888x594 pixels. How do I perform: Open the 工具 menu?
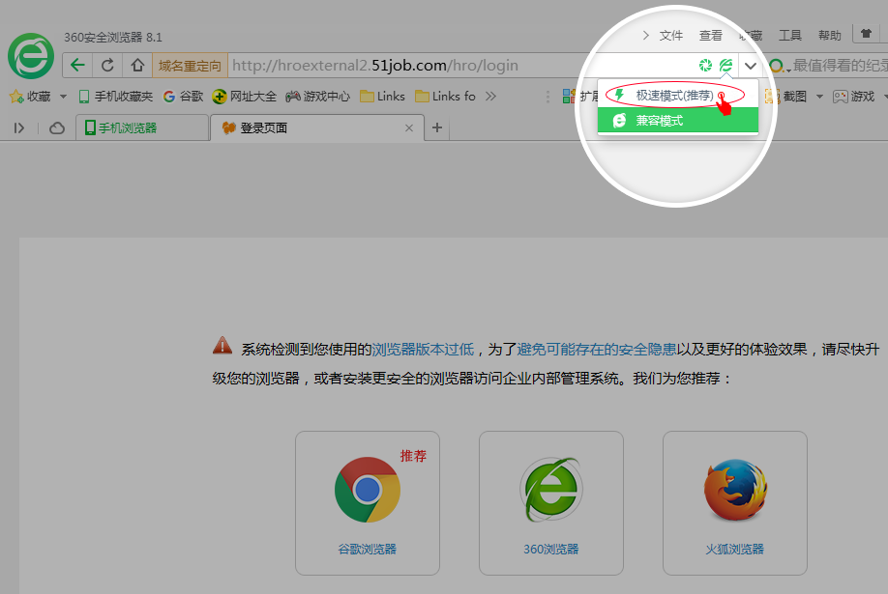[790, 36]
